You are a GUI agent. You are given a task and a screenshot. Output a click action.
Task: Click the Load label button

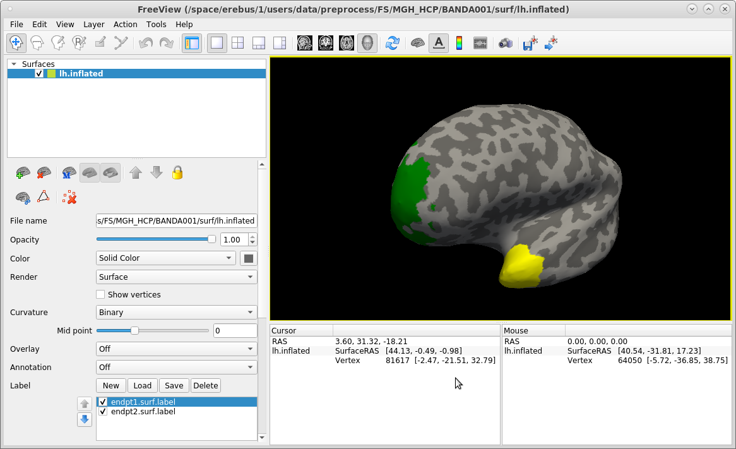[x=142, y=386]
